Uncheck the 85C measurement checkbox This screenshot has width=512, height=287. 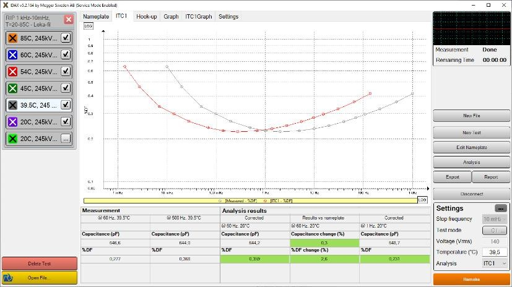pos(66,38)
